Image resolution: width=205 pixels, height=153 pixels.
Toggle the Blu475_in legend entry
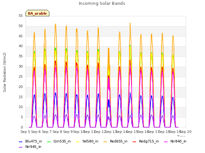(x=30, y=142)
